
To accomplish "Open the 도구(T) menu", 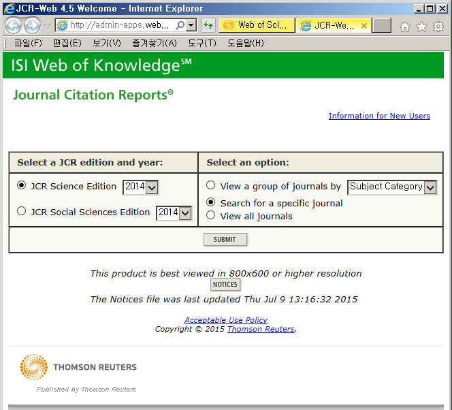I will [201, 44].
